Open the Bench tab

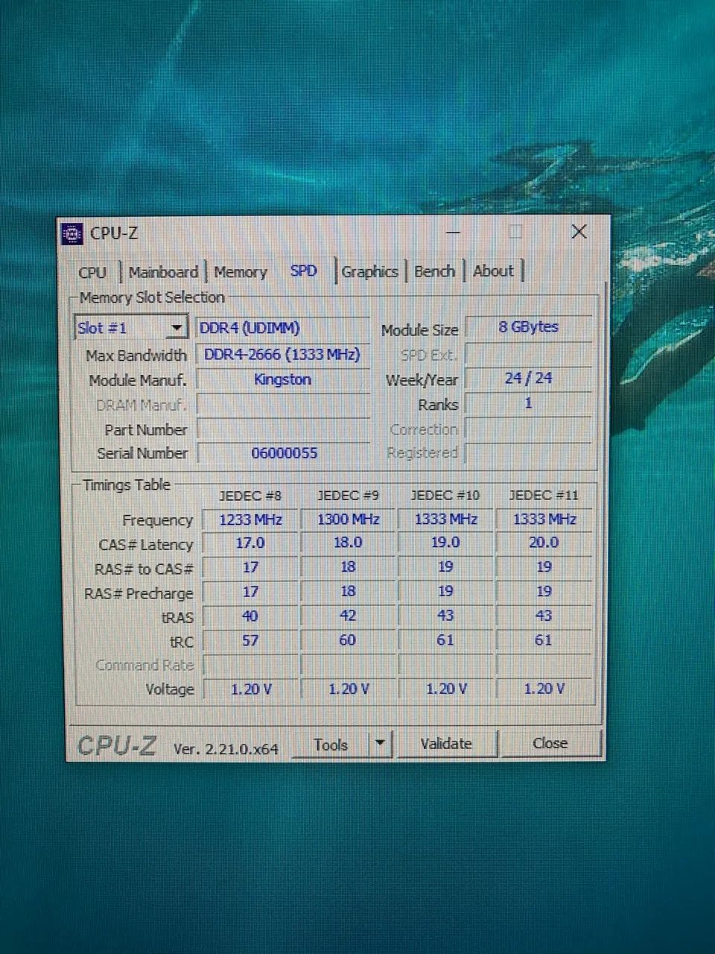pos(434,271)
